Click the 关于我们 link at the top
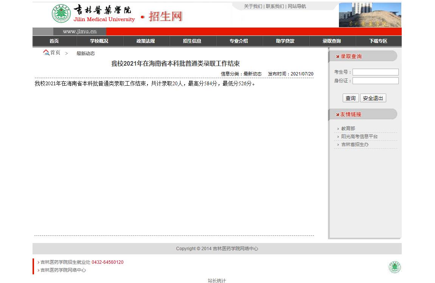The image size is (435, 283). tap(253, 6)
